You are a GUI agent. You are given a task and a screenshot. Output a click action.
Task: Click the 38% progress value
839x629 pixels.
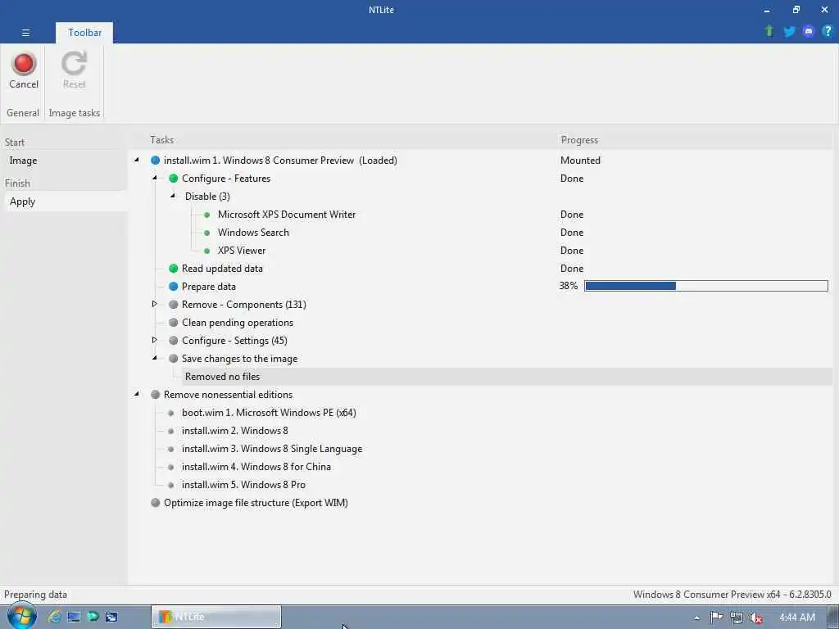569,286
